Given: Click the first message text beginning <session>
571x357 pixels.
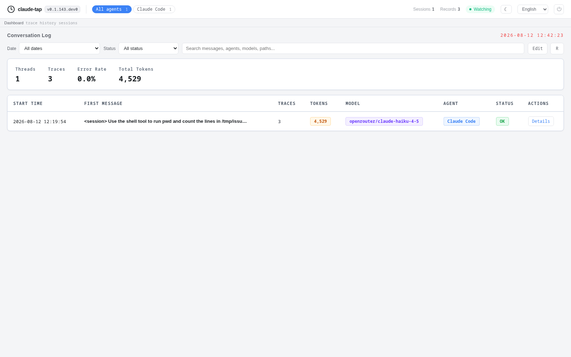Looking at the screenshot, I should click(x=166, y=121).
